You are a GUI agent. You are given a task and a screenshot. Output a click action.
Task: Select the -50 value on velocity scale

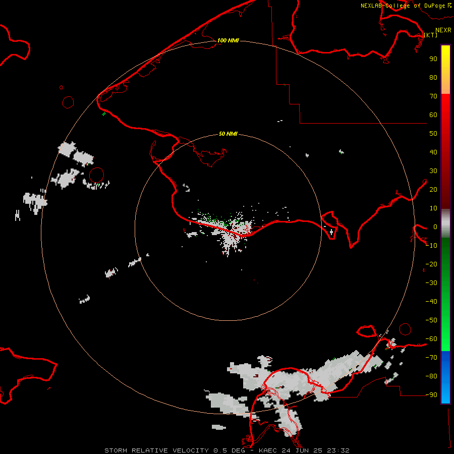[x=431, y=320]
